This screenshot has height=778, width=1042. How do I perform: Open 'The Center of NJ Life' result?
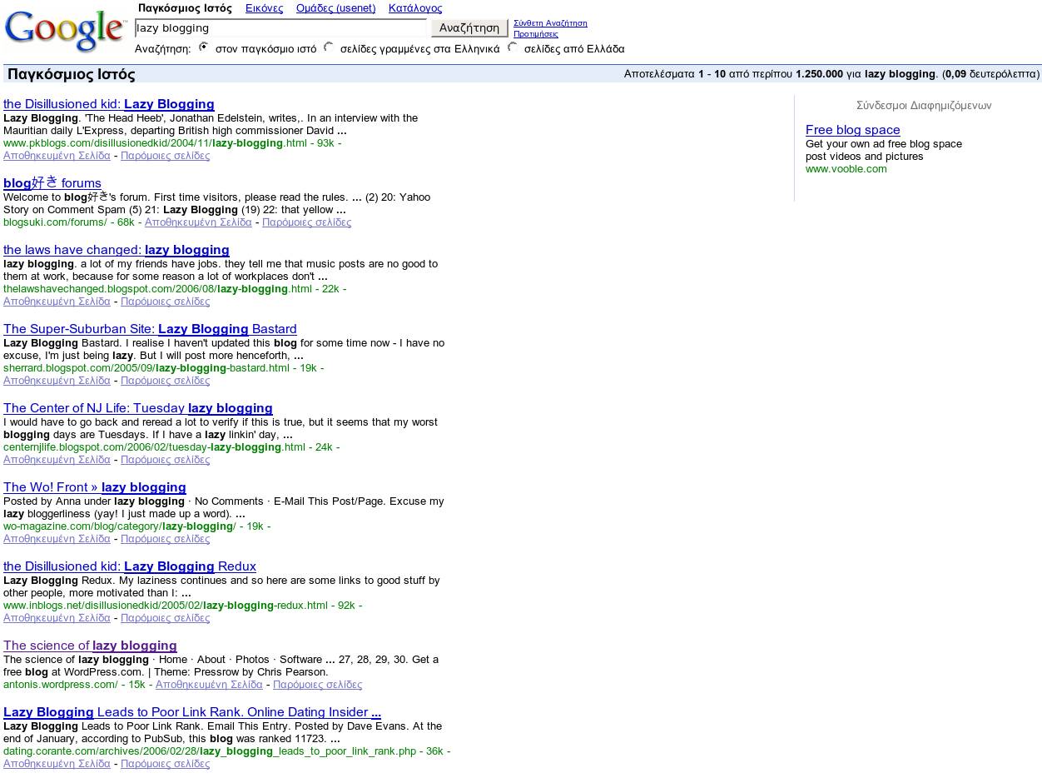(138, 408)
